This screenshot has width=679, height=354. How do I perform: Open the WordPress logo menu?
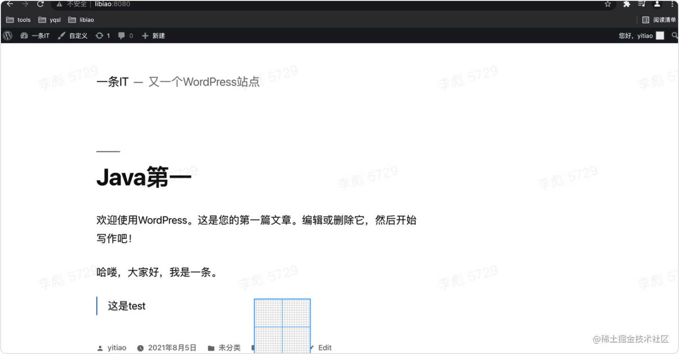8,35
